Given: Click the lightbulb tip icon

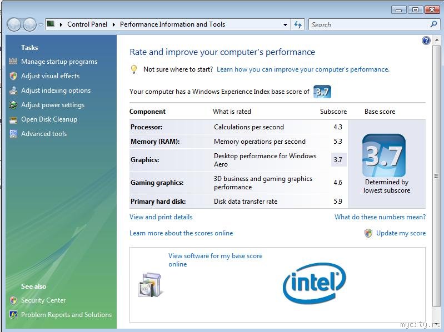Looking at the screenshot, I should [134, 69].
